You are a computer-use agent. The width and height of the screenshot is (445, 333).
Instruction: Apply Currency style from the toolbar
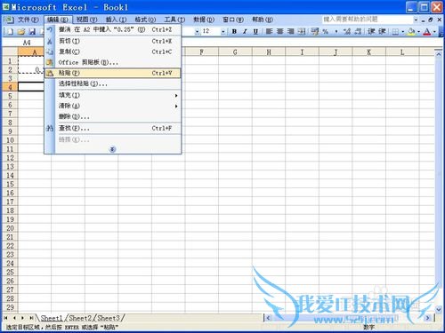pos(315,31)
